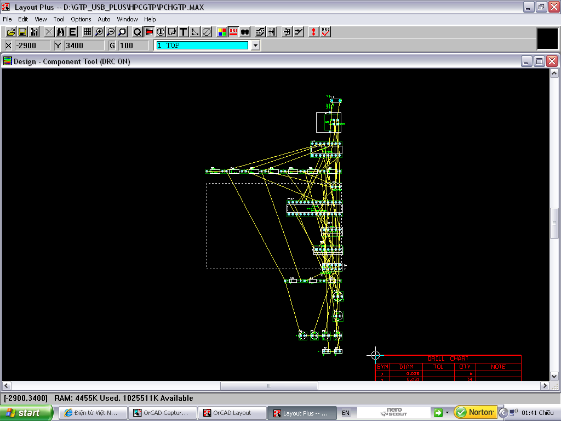
Task: Open the Tool menu
Action: click(59, 19)
